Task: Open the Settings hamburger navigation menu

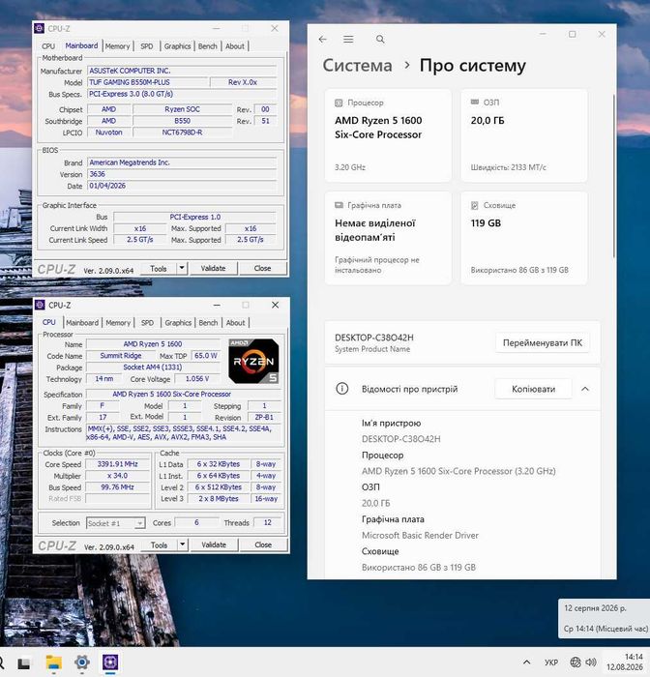Action: (x=348, y=40)
